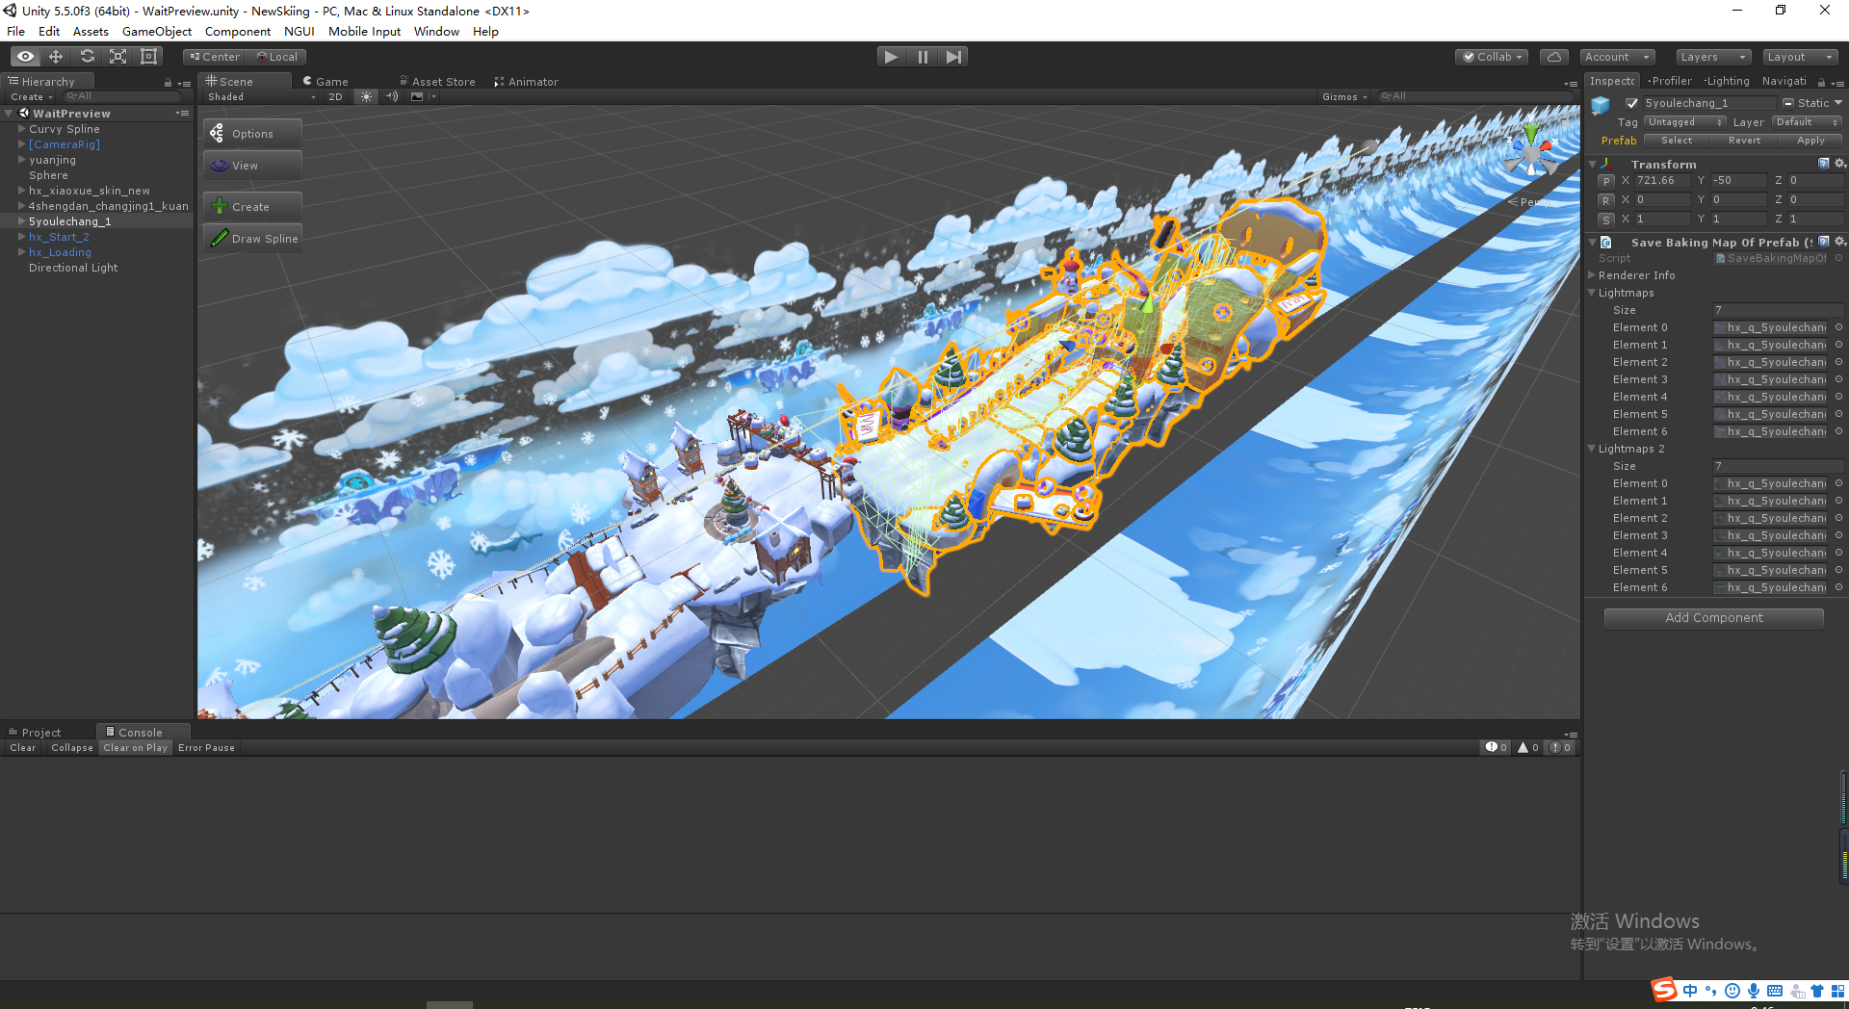Viewport: 1849px width, 1009px height.
Task: Activate Draw Spline in the scene overlay
Action: coord(251,238)
